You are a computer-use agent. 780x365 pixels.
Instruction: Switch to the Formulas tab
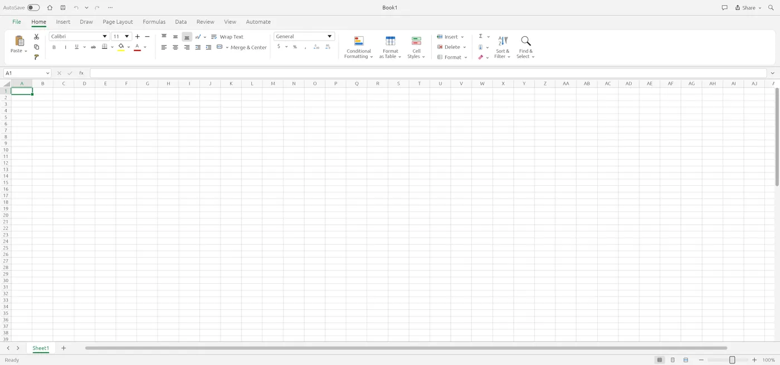(154, 22)
